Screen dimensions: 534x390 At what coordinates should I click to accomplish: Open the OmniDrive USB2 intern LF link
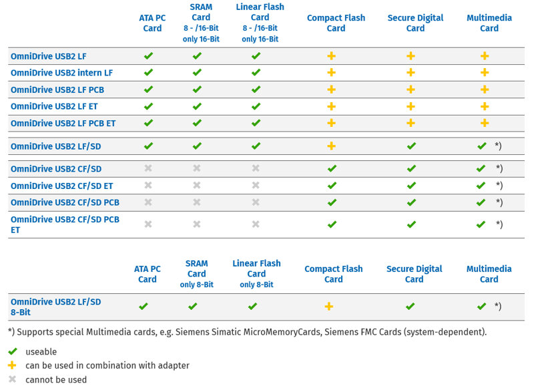61,73
